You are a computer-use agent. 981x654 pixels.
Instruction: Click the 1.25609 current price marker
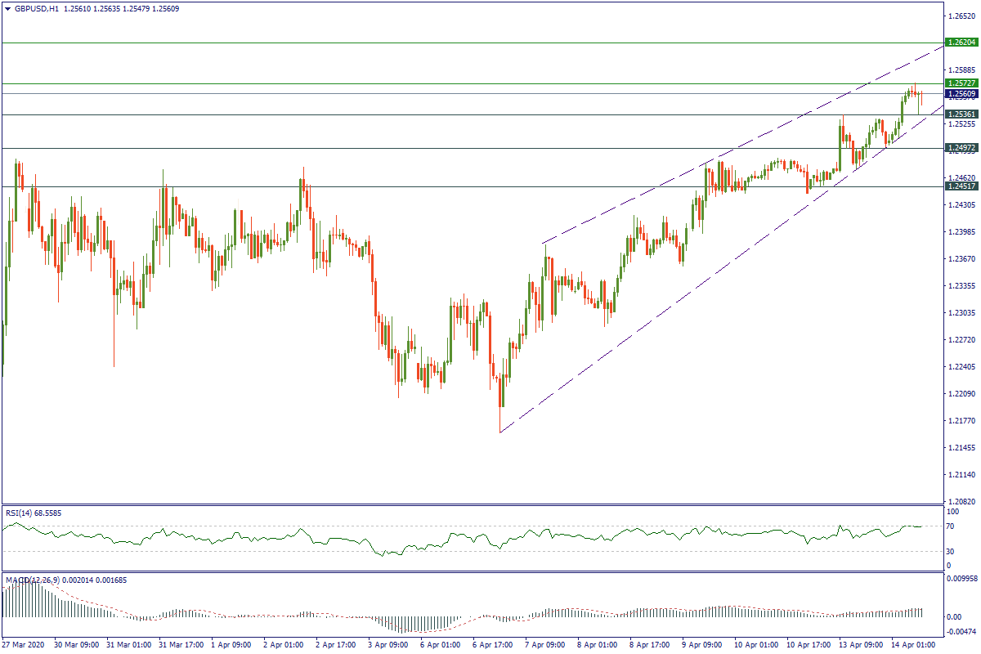961,94
